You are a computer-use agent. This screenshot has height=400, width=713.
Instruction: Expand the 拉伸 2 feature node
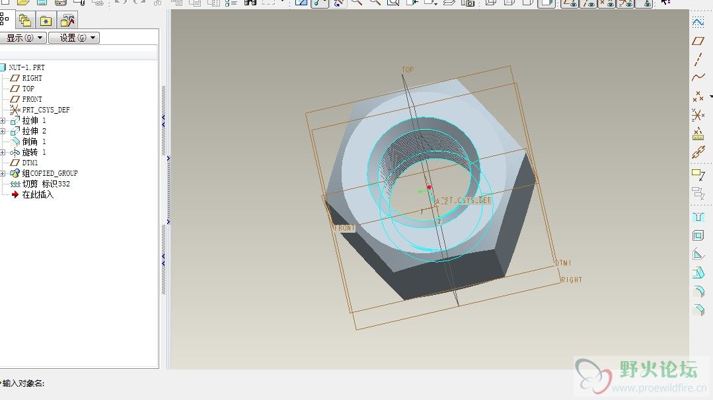tap(3, 131)
